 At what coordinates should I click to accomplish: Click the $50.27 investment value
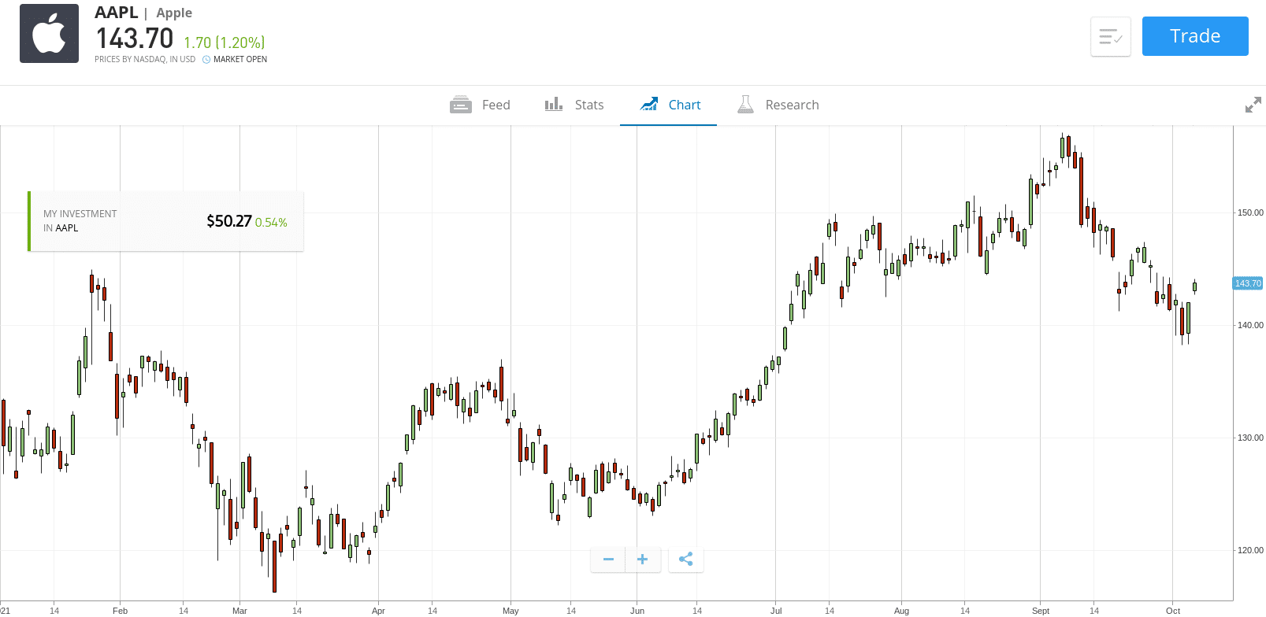pos(229,221)
